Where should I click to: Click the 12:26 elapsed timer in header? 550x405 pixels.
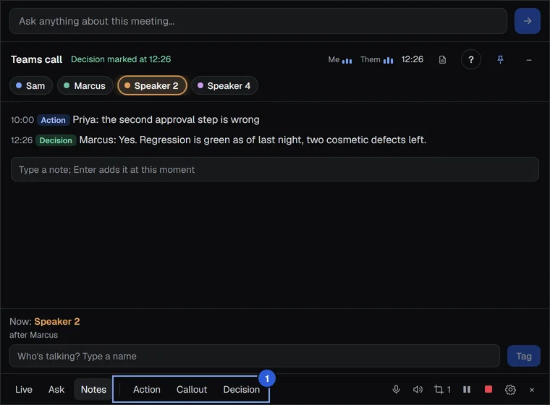point(412,59)
